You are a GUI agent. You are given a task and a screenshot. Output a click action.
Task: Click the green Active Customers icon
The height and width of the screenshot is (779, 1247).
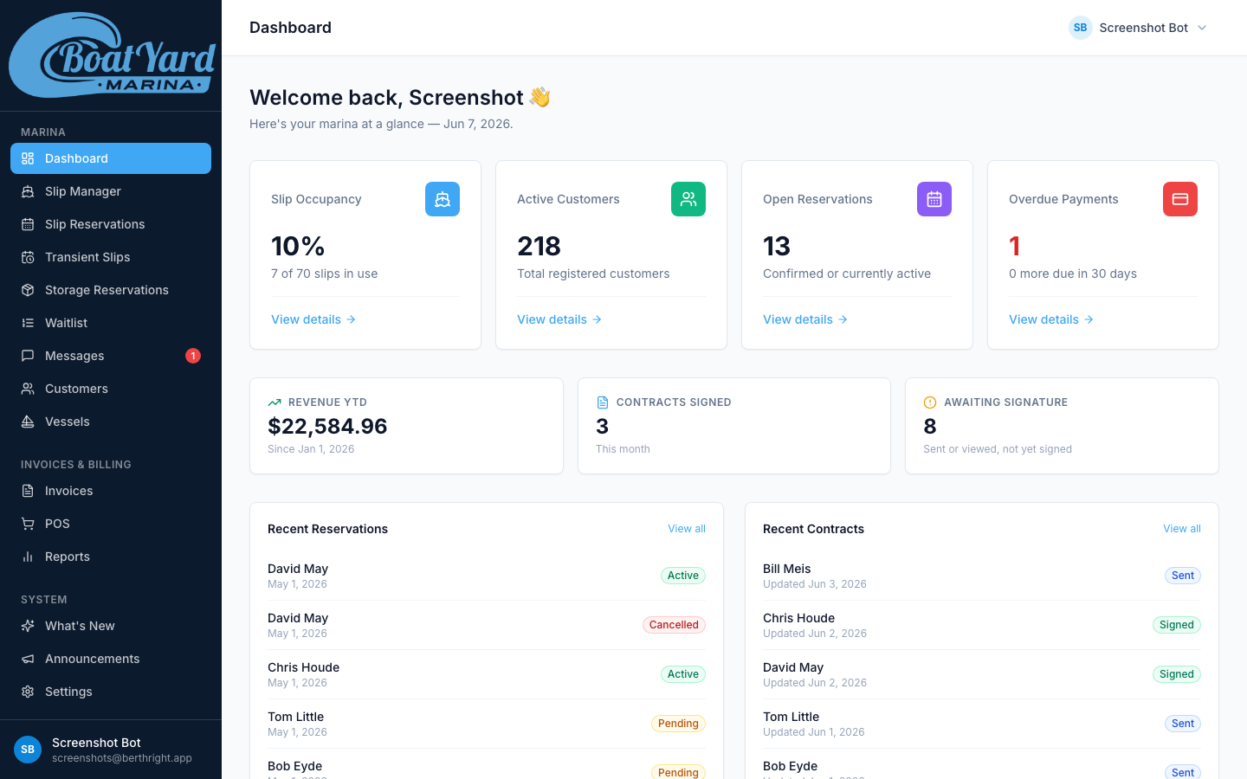click(688, 199)
